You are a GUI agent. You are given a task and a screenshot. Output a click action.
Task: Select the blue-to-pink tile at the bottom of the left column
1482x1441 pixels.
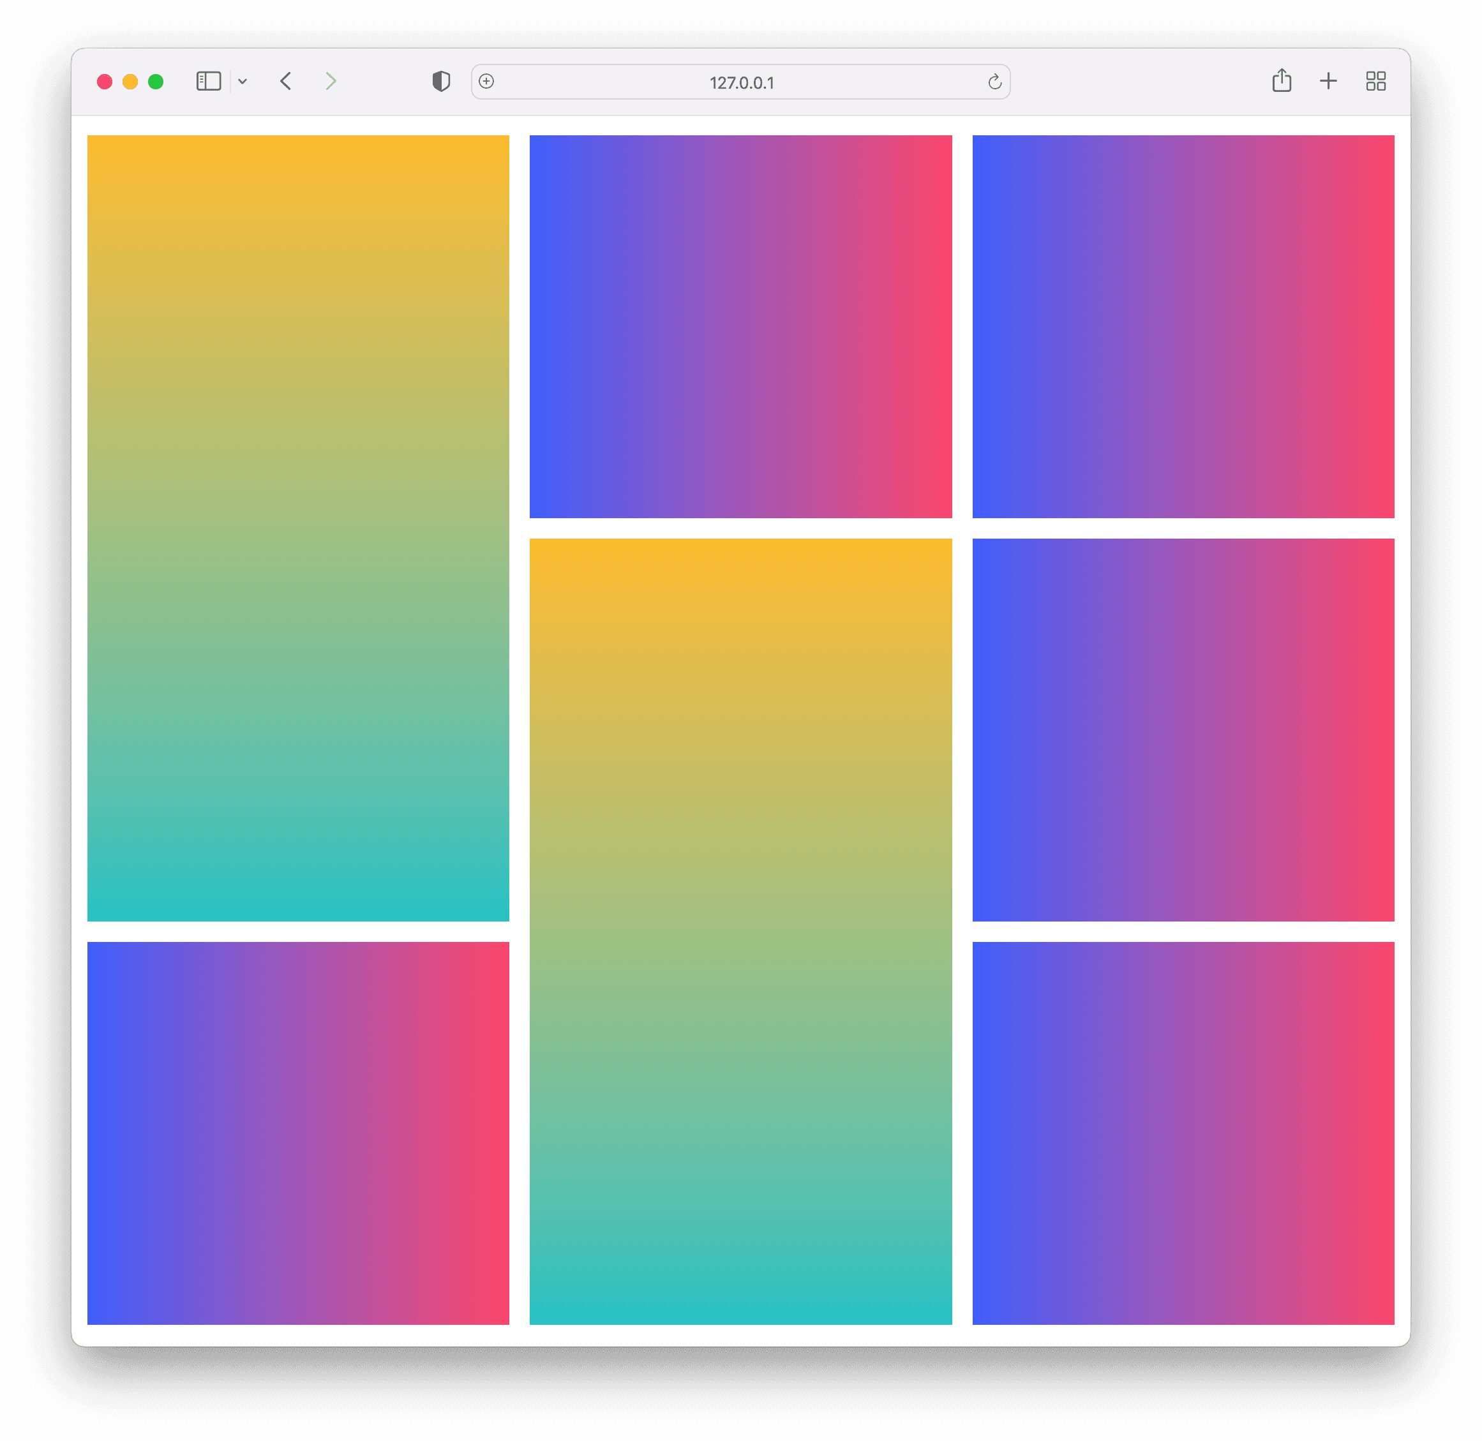tap(298, 1133)
